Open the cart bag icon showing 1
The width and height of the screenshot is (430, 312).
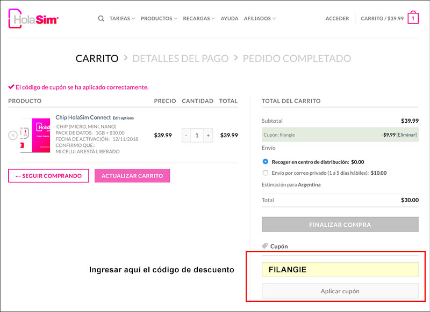[x=413, y=18]
